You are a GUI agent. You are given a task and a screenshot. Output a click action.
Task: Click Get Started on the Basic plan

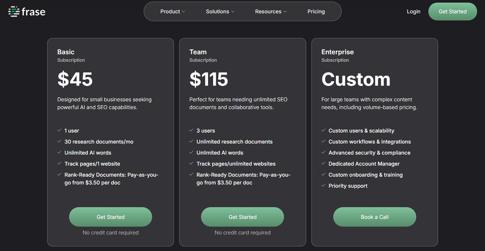point(110,217)
